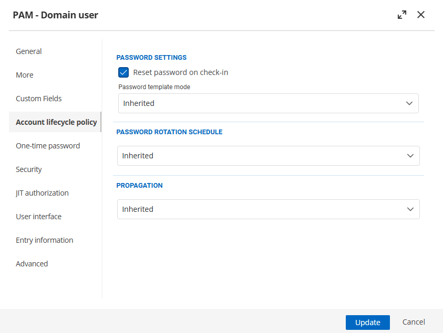Open the More section

click(25, 75)
